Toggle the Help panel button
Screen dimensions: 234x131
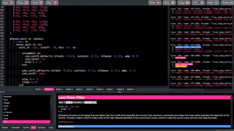point(213,3)
